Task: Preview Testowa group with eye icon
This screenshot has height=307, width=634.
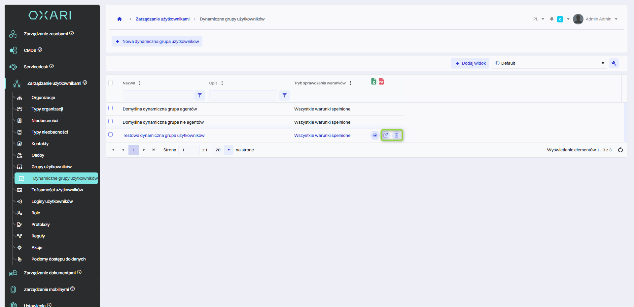Action: coord(375,135)
